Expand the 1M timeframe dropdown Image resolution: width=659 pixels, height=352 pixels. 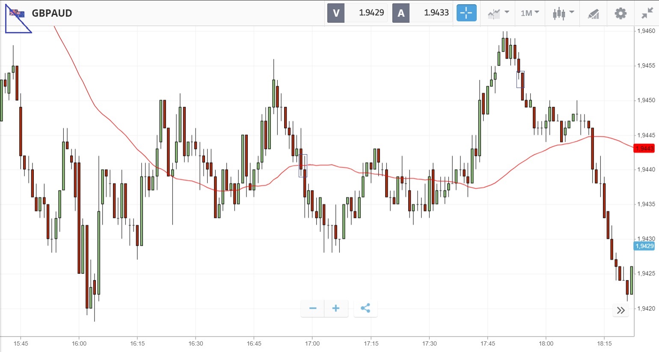pyautogui.click(x=529, y=13)
